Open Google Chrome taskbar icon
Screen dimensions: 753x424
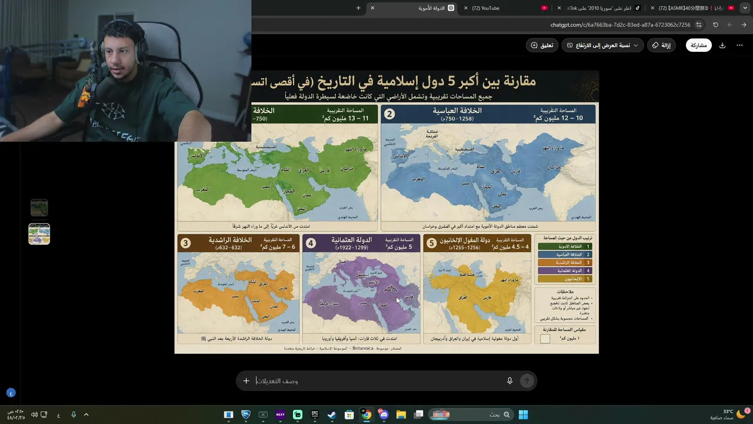point(366,415)
